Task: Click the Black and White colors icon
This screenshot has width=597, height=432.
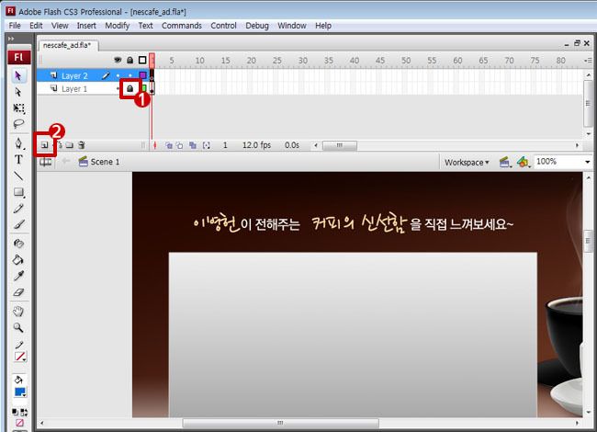Action: [x=15, y=412]
